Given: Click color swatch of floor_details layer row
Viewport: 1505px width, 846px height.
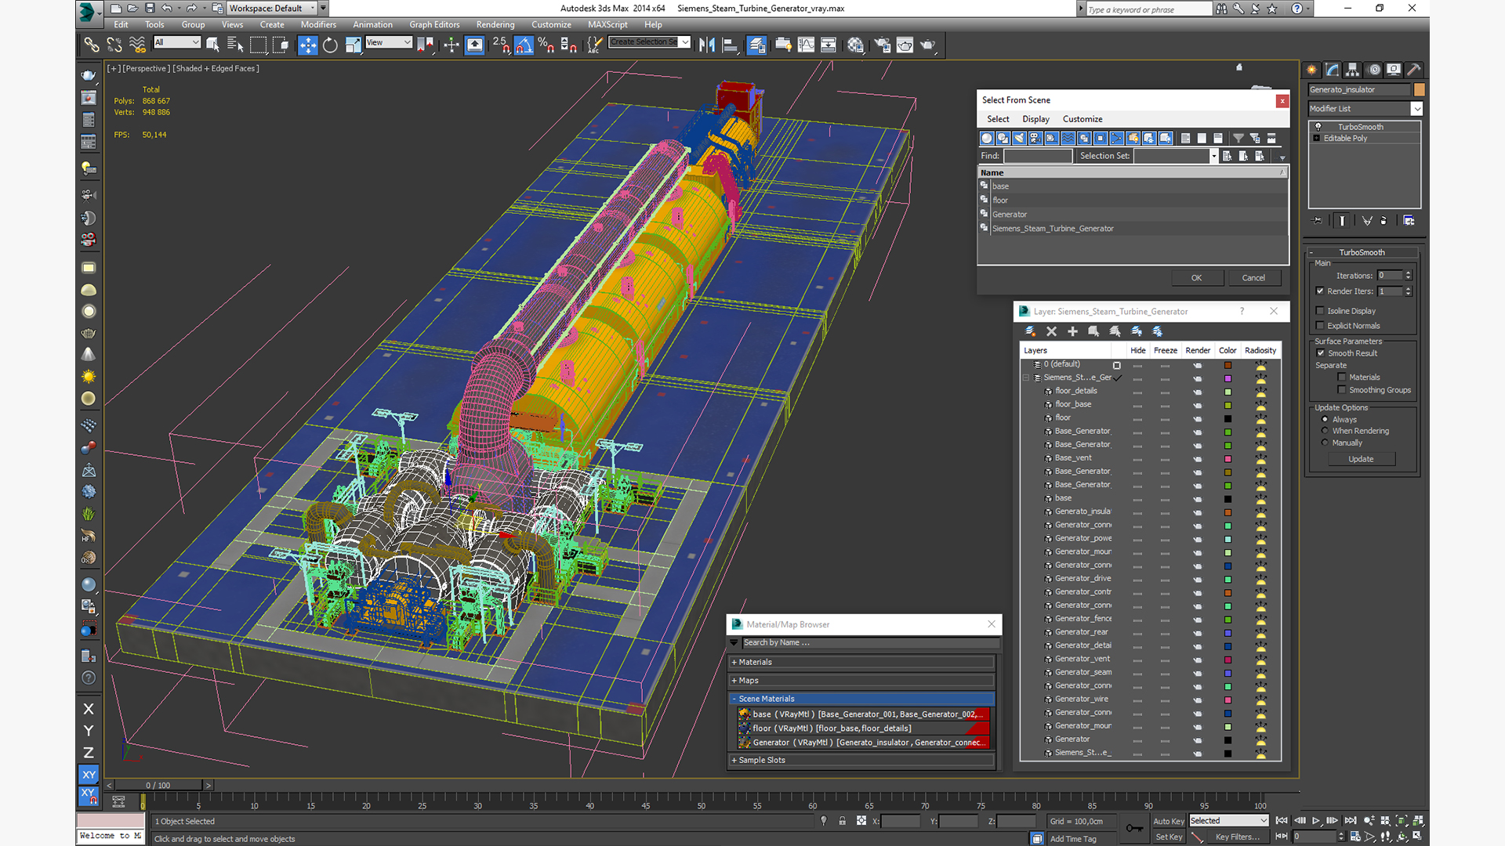Looking at the screenshot, I should tap(1228, 392).
